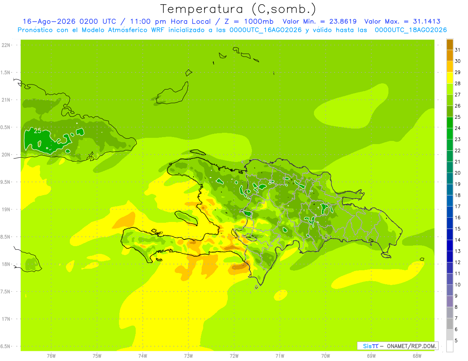Pick the purple legend swatch between 8 and 9
Image resolution: width=468 pixels, height=361 pixels.
coord(450,301)
